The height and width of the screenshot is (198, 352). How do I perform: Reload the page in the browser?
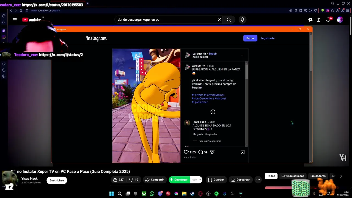(21, 10)
